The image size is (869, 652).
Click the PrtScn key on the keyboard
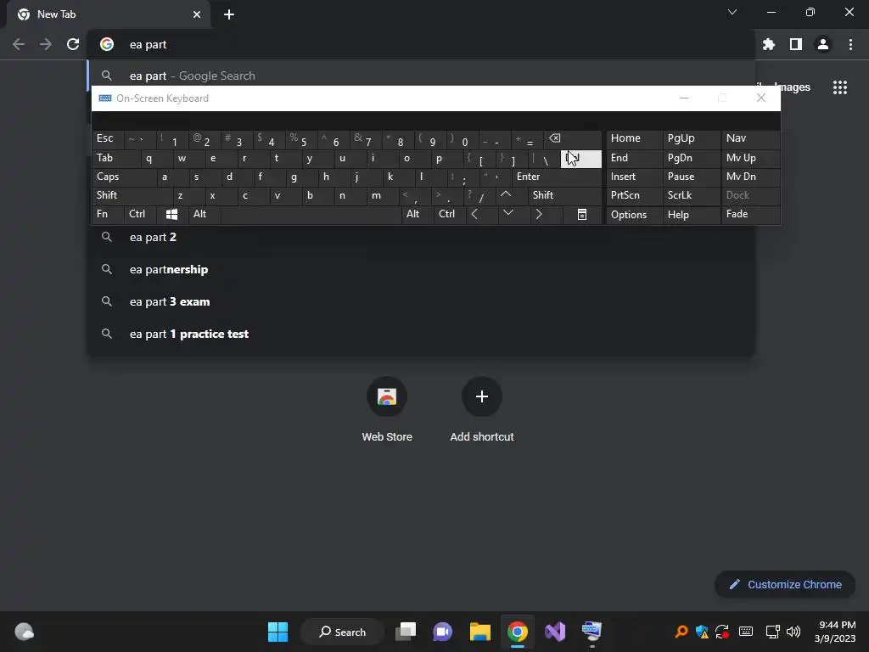[634, 195]
